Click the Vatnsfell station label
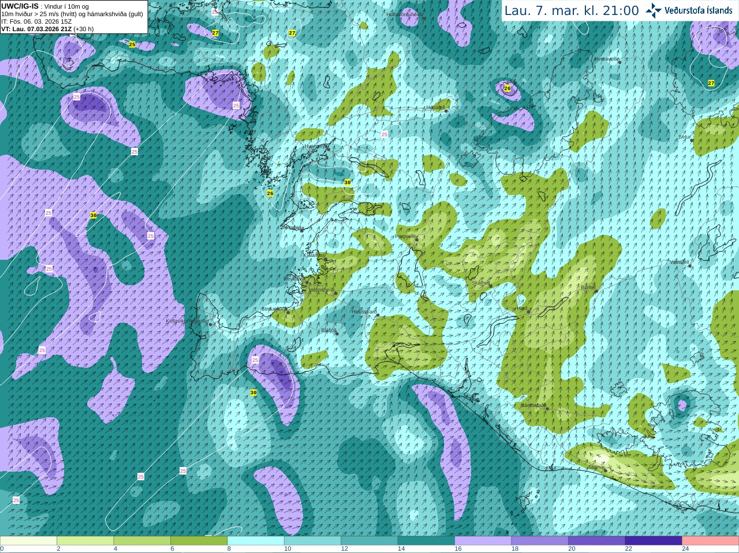 (x=680, y=261)
